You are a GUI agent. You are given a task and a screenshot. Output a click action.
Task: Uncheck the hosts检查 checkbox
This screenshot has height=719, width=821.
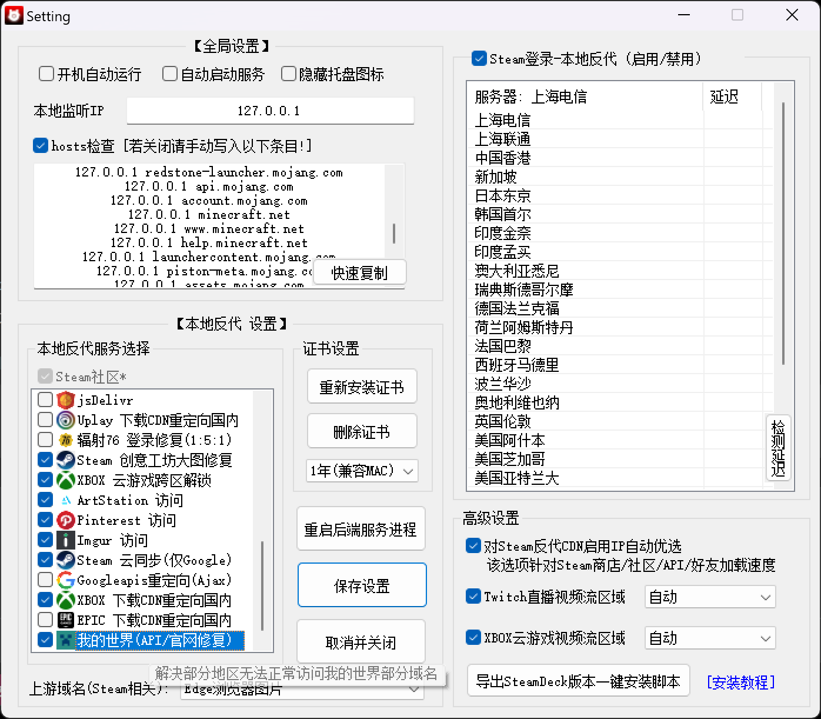point(41,145)
